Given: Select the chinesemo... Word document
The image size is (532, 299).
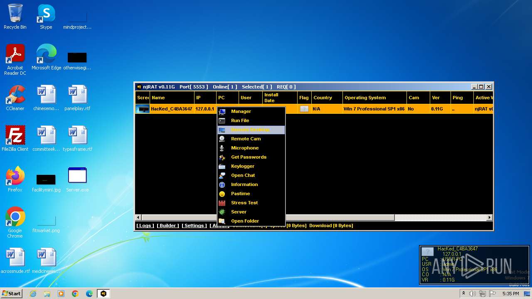Looking at the screenshot, I should pos(46,98).
